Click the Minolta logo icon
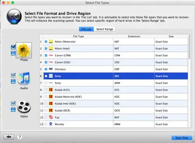The image size is (195, 143). coord(51,124)
